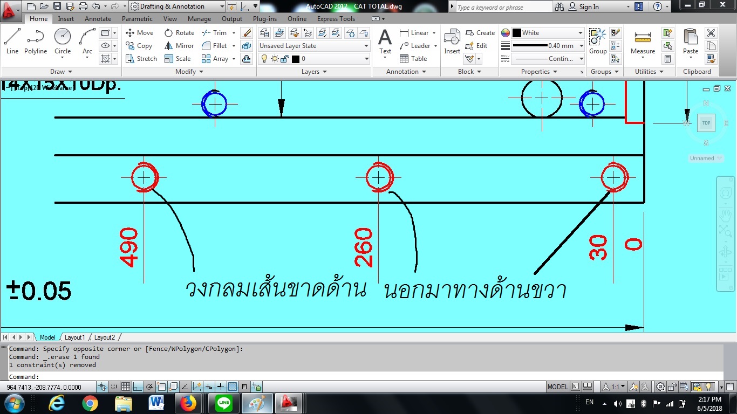
Task: Click the Fillet button
Action: point(214,46)
